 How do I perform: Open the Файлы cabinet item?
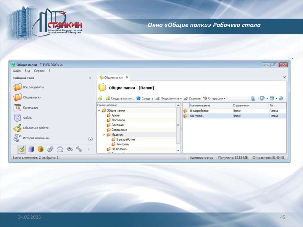click(x=27, y=117)
